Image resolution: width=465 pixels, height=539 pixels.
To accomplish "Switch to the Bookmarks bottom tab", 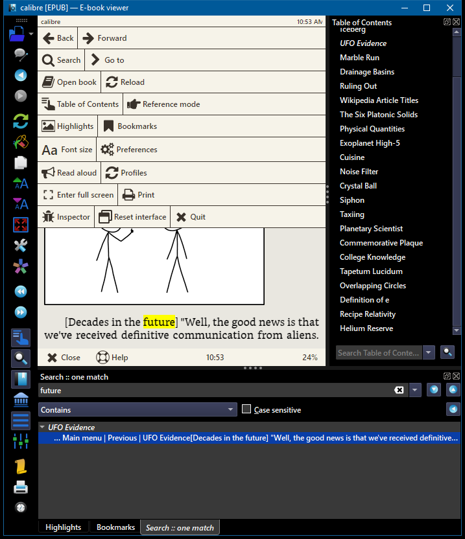I will click(115, 527).
